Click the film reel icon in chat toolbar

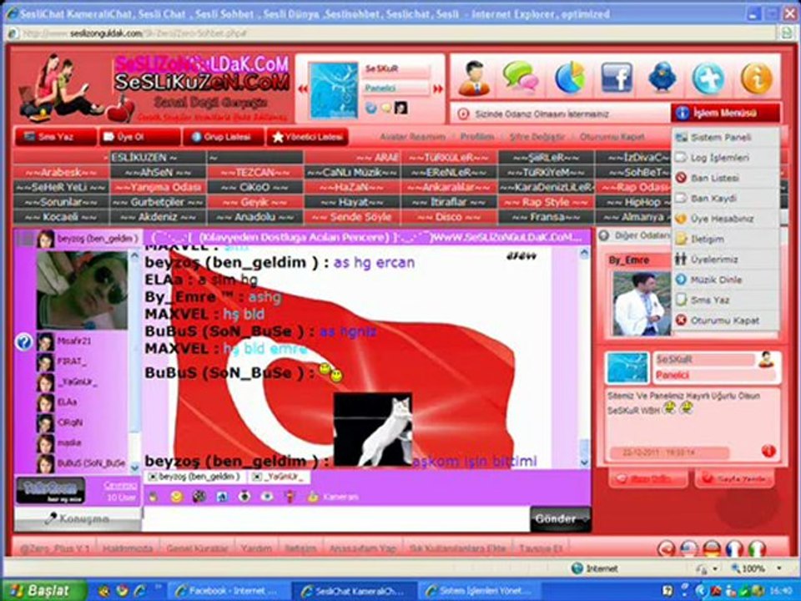(199, 496)
